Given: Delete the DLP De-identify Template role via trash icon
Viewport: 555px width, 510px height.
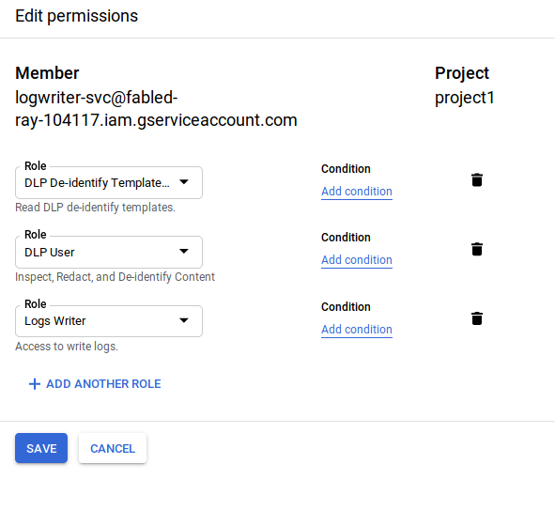Looking at the screenshot, I should click(x=477, y=179).
